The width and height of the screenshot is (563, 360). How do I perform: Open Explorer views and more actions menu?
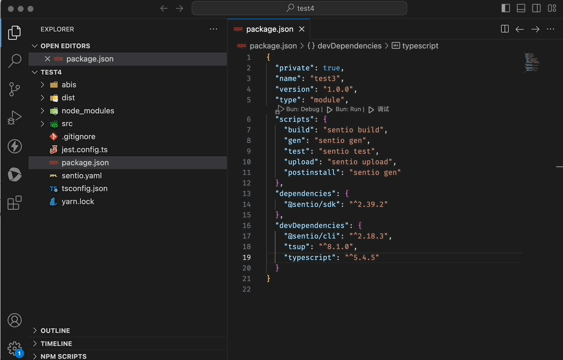click(x=213, y=29)
